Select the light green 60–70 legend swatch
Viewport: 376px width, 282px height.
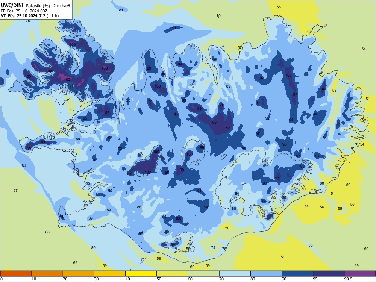(203, 274)
